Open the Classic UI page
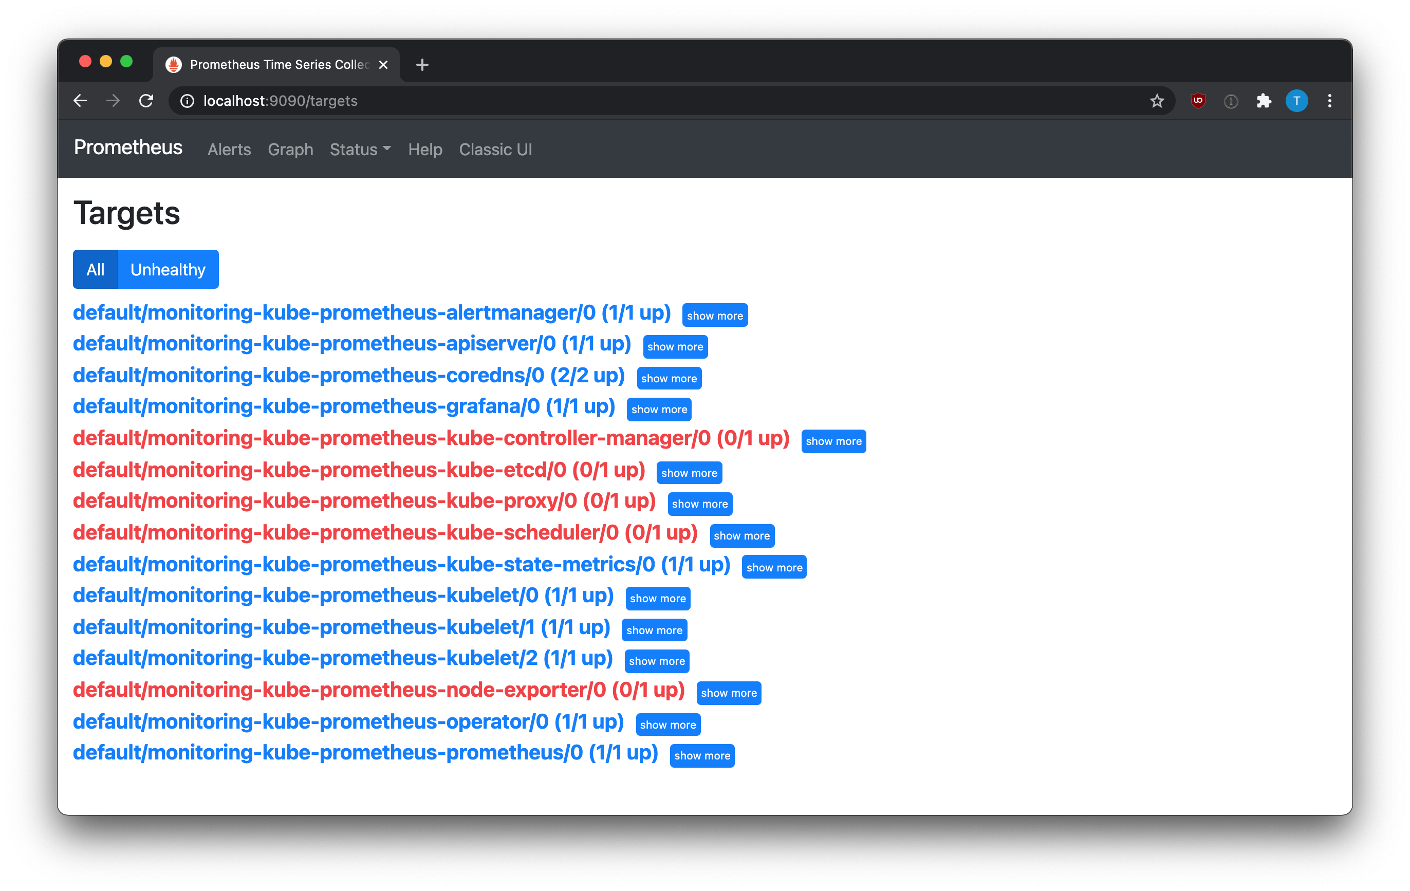Image resolution: width=1410 pixels, height=891 pixels. [495, 150]
